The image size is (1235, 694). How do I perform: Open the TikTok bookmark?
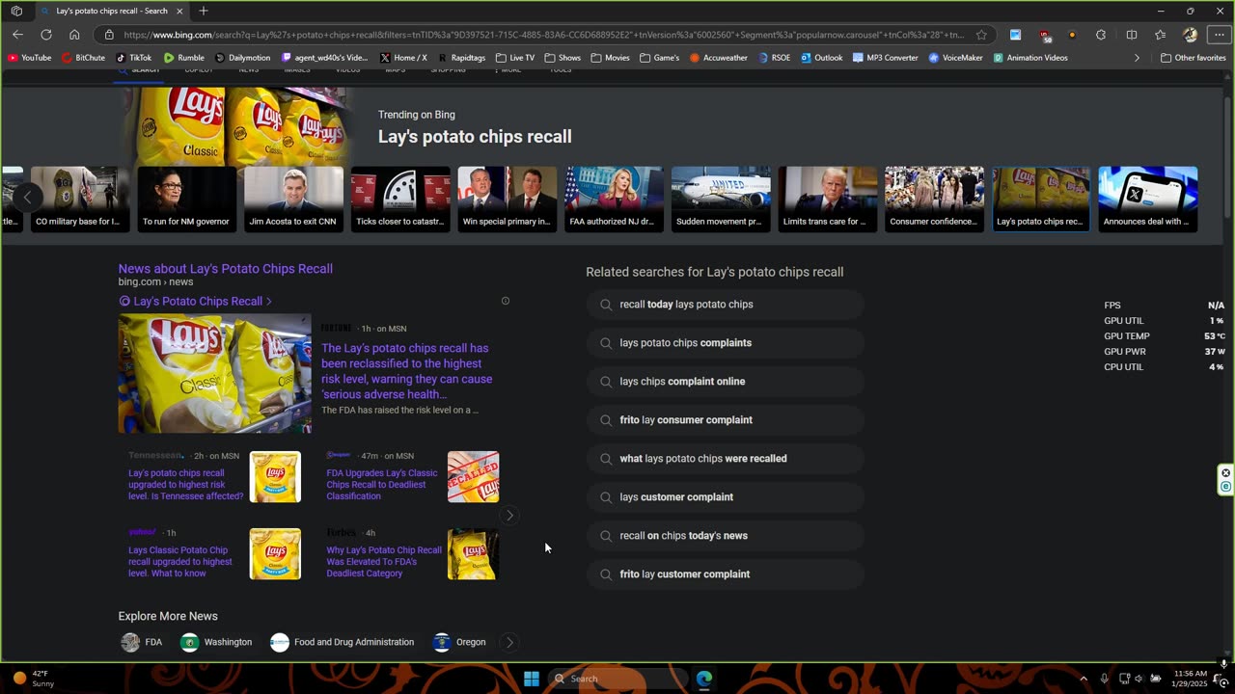[x=134, y=58]
